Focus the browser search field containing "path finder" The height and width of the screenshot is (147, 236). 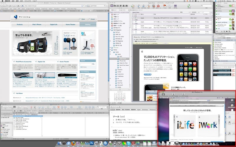[x=96, y=6]
